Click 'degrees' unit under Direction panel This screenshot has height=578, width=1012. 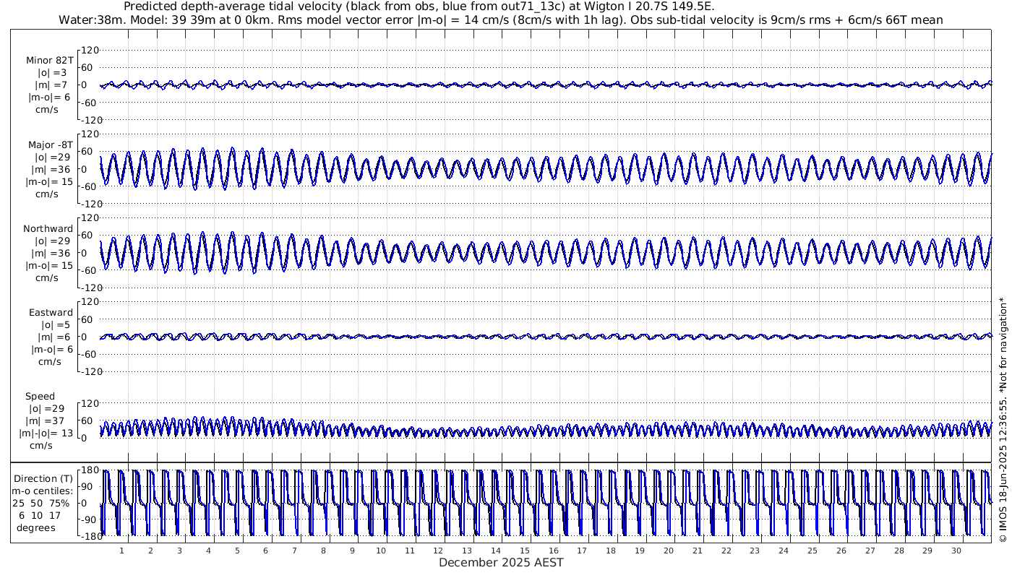tap(36, 527)
